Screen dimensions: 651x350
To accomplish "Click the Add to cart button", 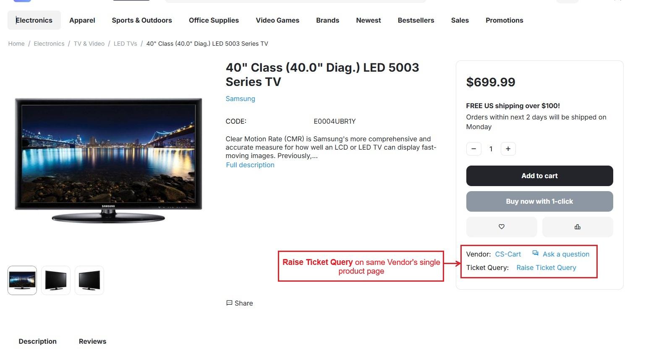I will 539,176.
